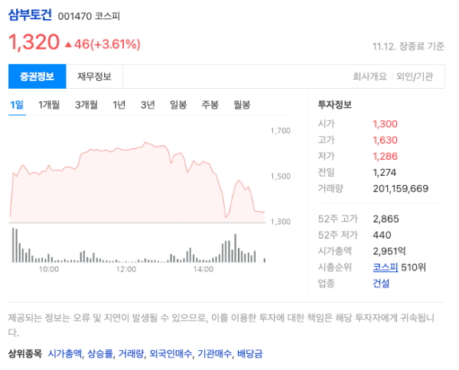Open the 외국인매수 top stocks link
459x370 pixels.
pyautogui.click(x=171, y=354)
